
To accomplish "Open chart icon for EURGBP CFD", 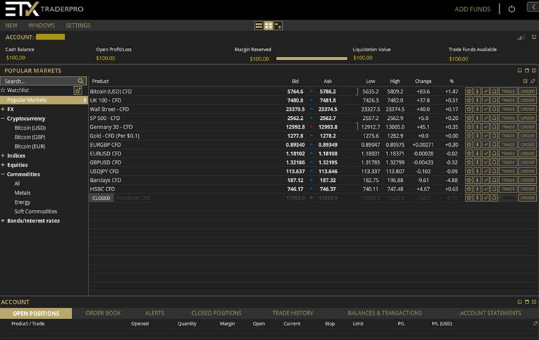I will pyautogui.click(x=485, y=145).
